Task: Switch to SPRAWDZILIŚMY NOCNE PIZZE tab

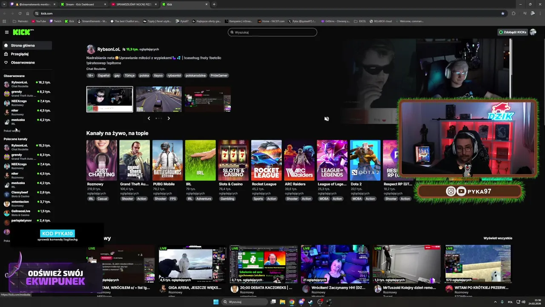Action: click(x=134, y=4)
